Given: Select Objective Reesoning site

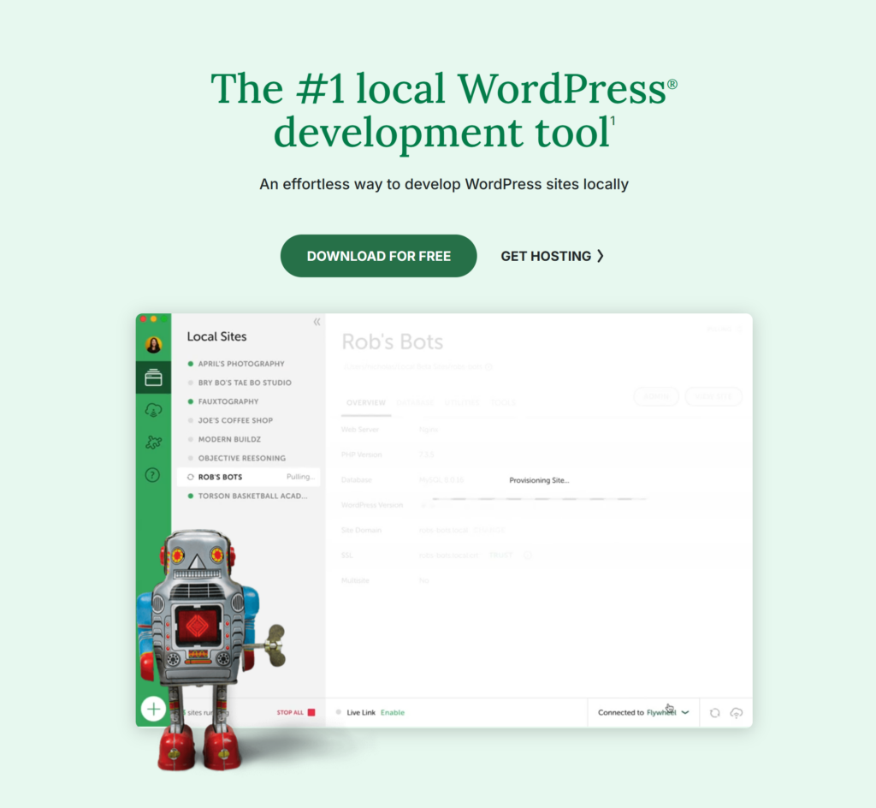Looking at the screenshot, I should tap(241, 458).
